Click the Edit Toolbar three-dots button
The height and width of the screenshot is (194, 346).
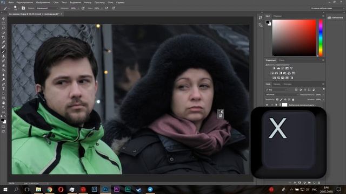3,112
